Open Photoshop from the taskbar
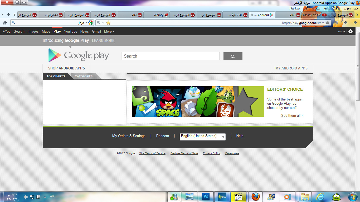Screen dimensions: 360x202 pyautogui.click(x=206, y=196)
